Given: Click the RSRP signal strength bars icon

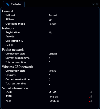Looking at the screenshot, I should point(91,96).
